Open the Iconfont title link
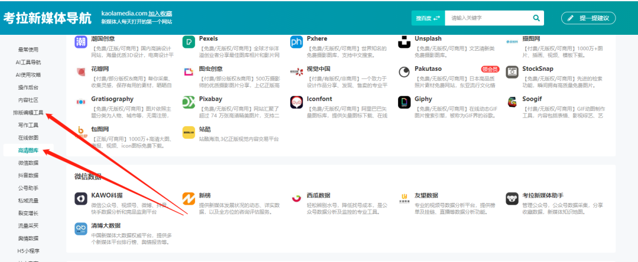Viewport: 638px width, 262px height. [x=320, y=99]
